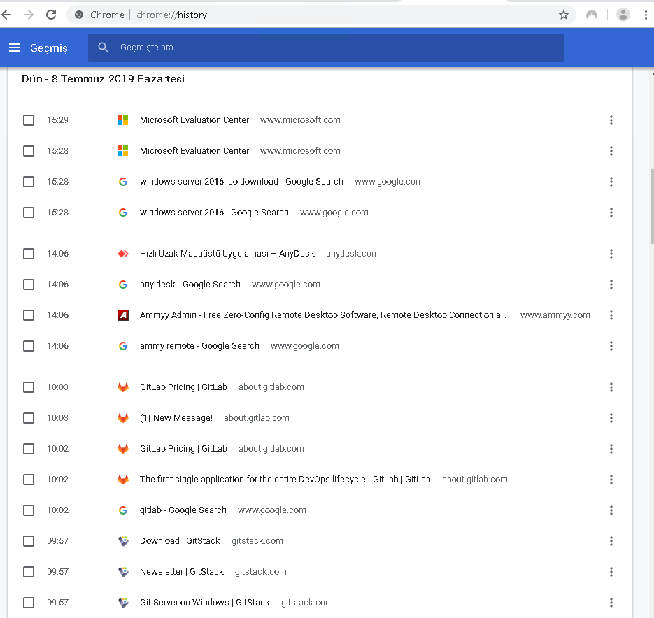Open the actions menu for the 15:29 Microsoft entry
This screenshot has height=618, width=654.
(x=611, y=120)
